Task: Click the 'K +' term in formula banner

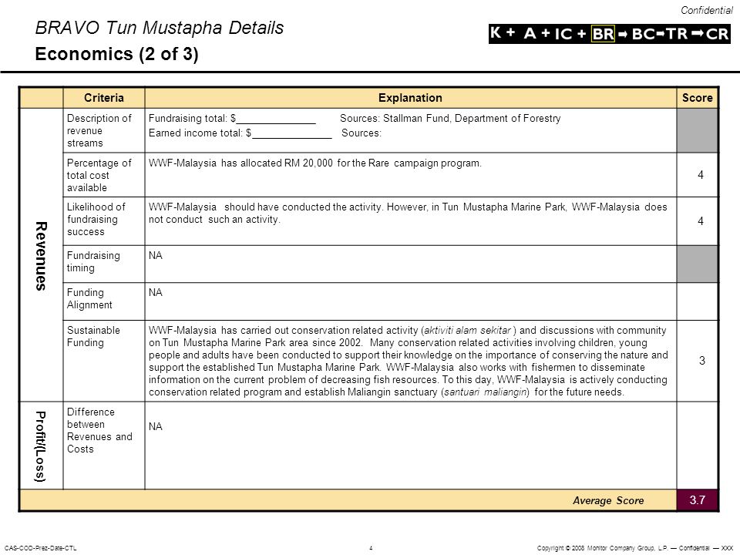Action: tap(503, 33)
